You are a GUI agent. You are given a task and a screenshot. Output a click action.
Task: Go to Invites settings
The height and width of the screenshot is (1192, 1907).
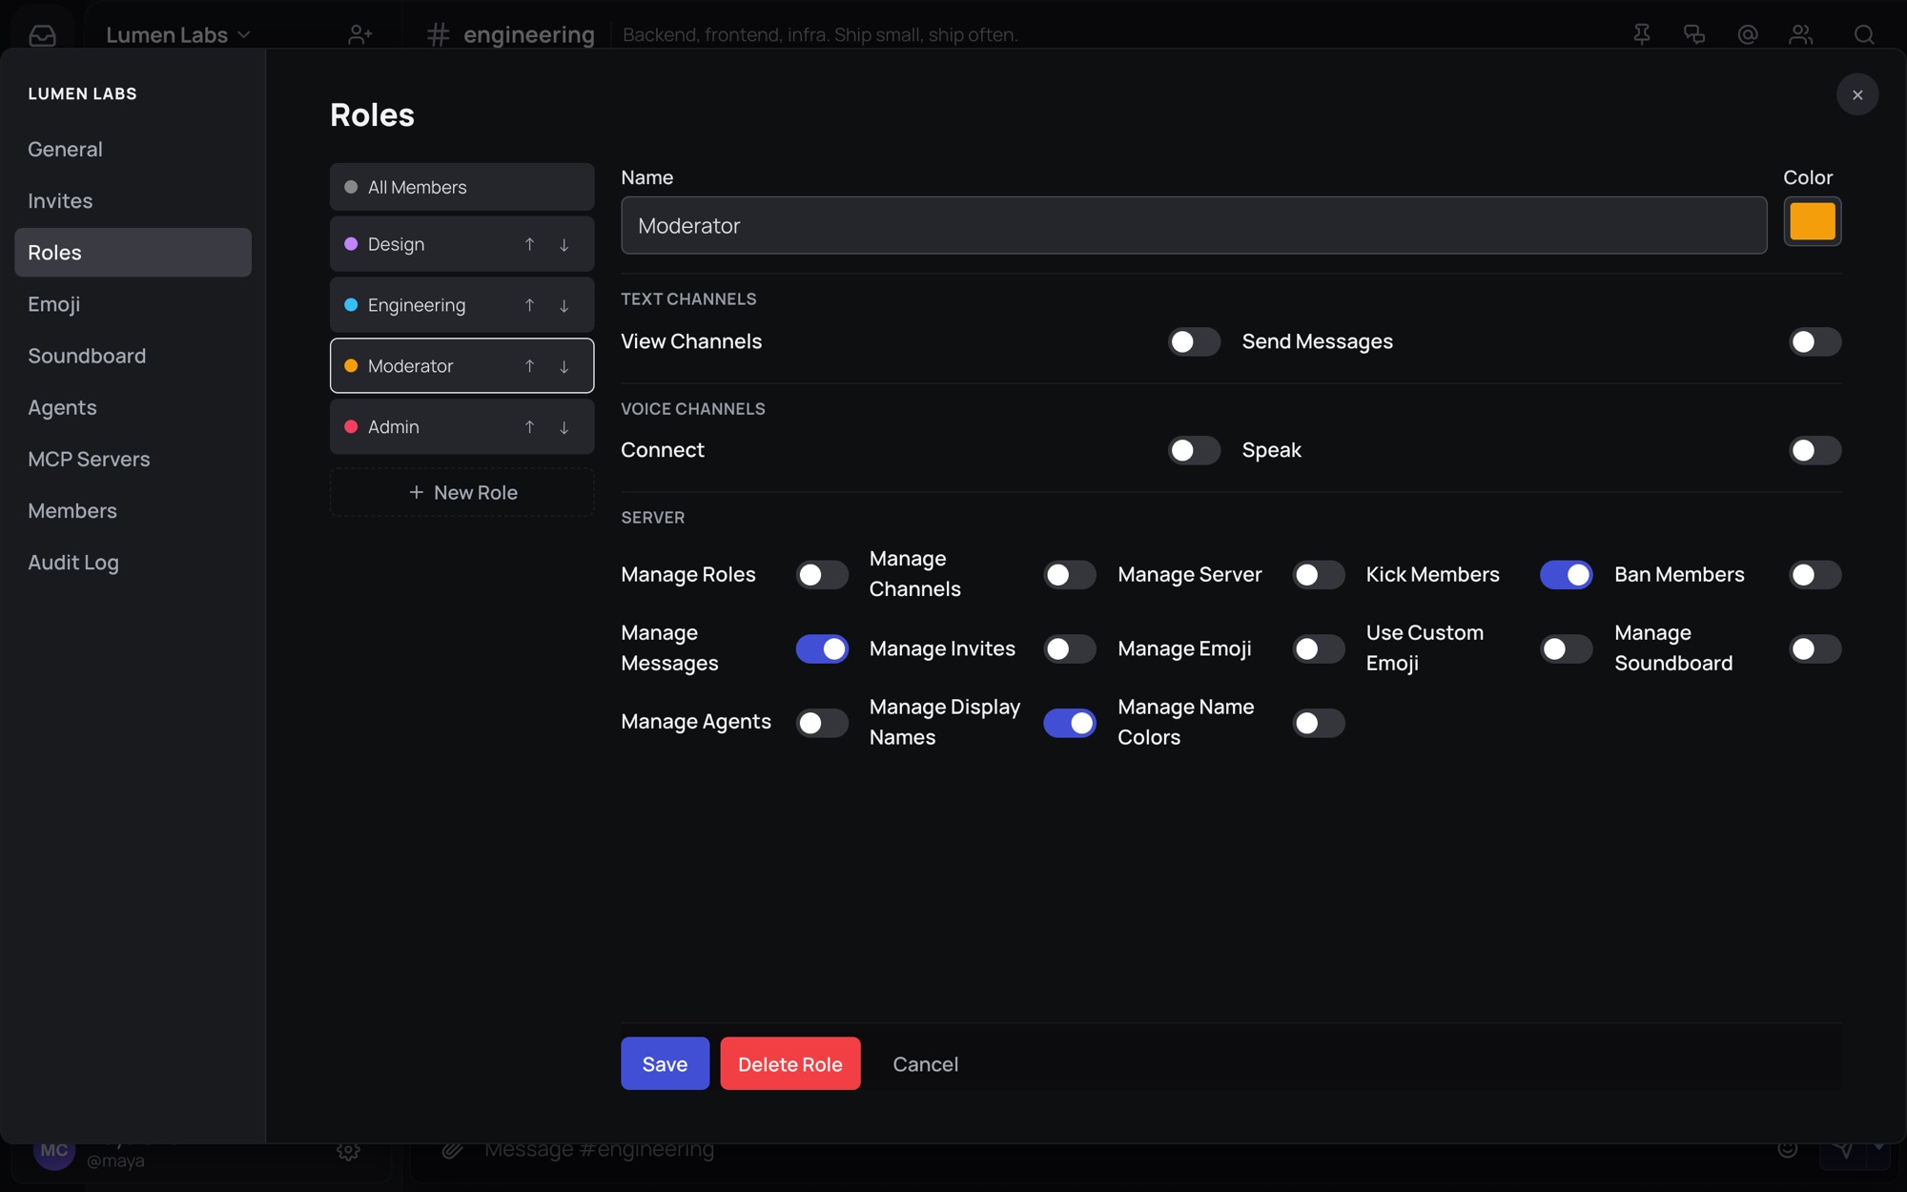click(x=133, y=200)
